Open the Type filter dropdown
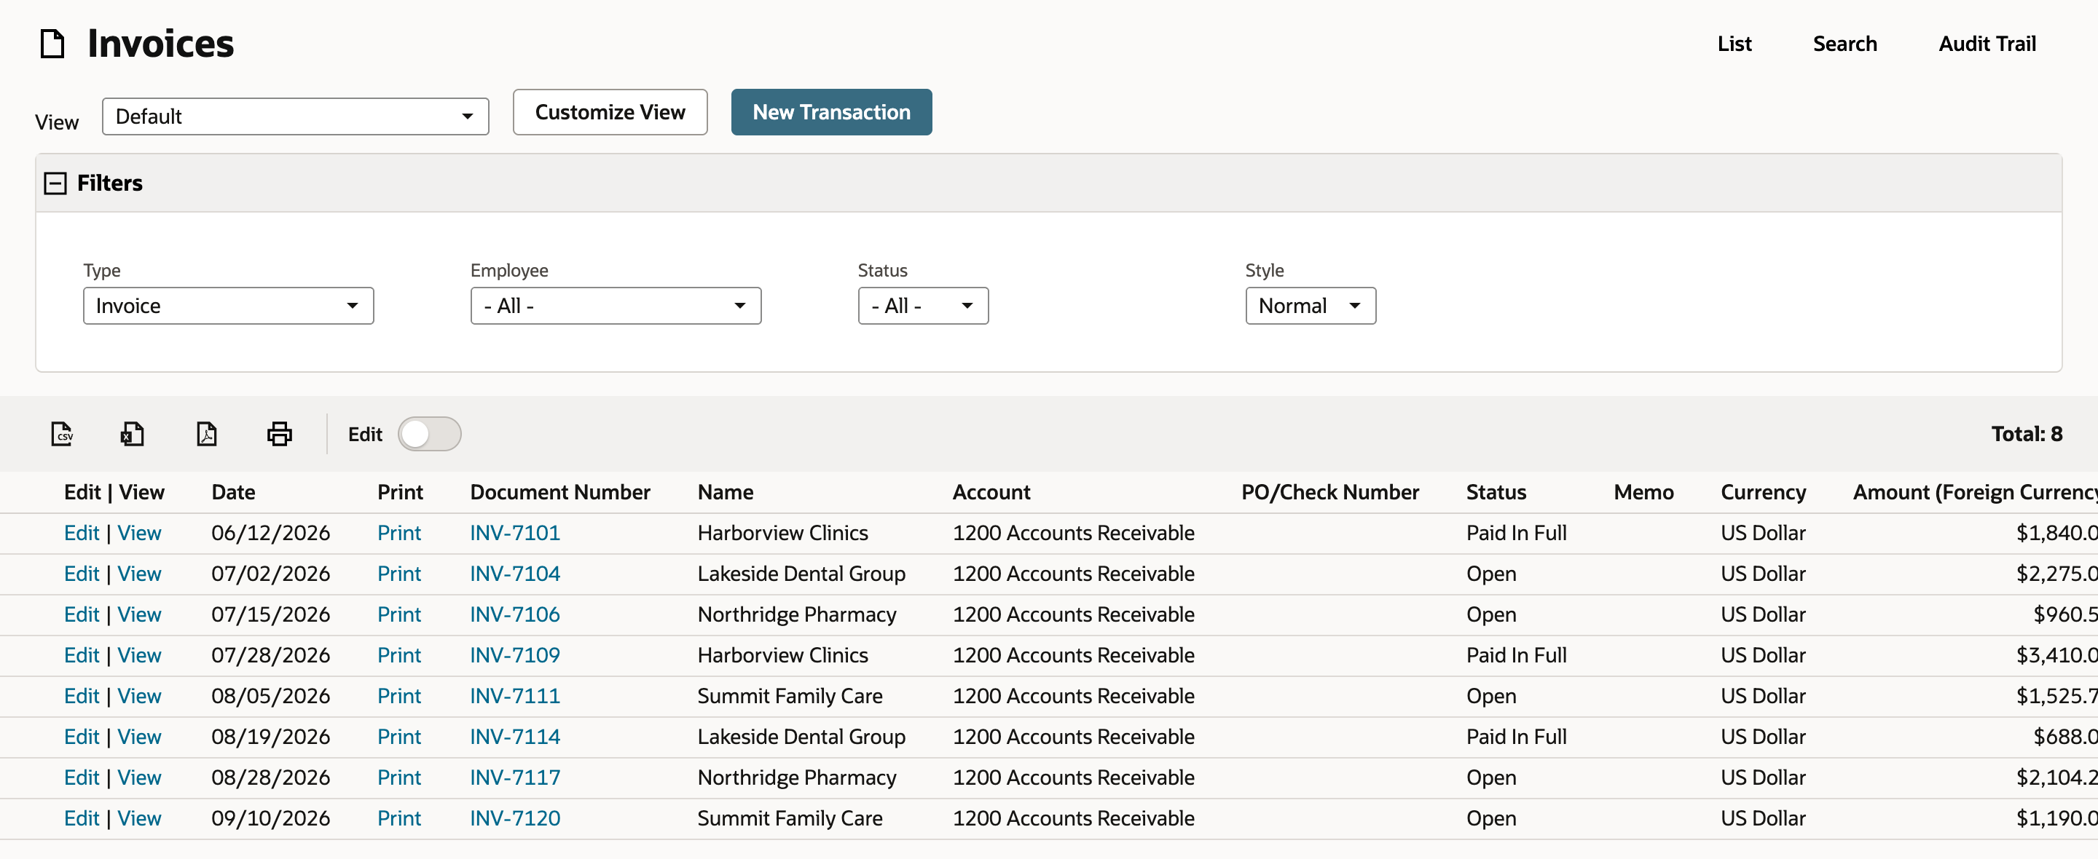2098x859 pixels. click(x=228, y=306)
